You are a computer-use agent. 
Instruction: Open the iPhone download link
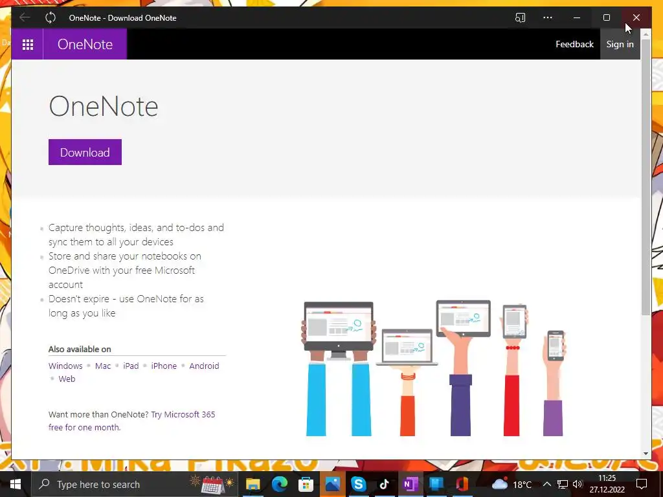164,366
